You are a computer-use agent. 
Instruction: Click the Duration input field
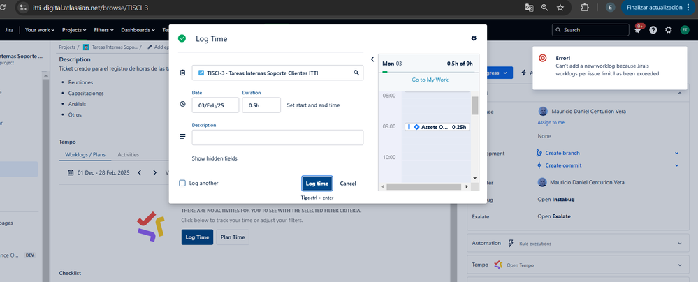(261, 105)
